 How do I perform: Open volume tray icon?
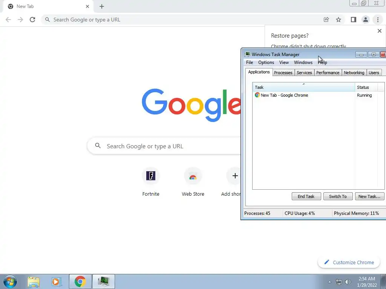[348, 282]
